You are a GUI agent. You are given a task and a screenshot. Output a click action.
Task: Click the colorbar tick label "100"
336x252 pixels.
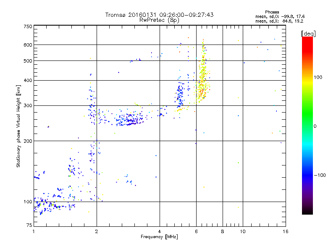click(318, 77)
